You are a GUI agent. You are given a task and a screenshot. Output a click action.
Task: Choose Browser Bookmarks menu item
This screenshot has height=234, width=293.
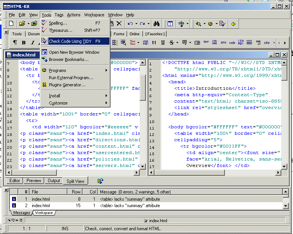(x=75, y=59)
